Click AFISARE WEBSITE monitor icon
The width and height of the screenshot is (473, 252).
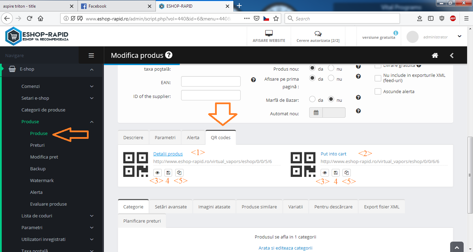point(269,33)
